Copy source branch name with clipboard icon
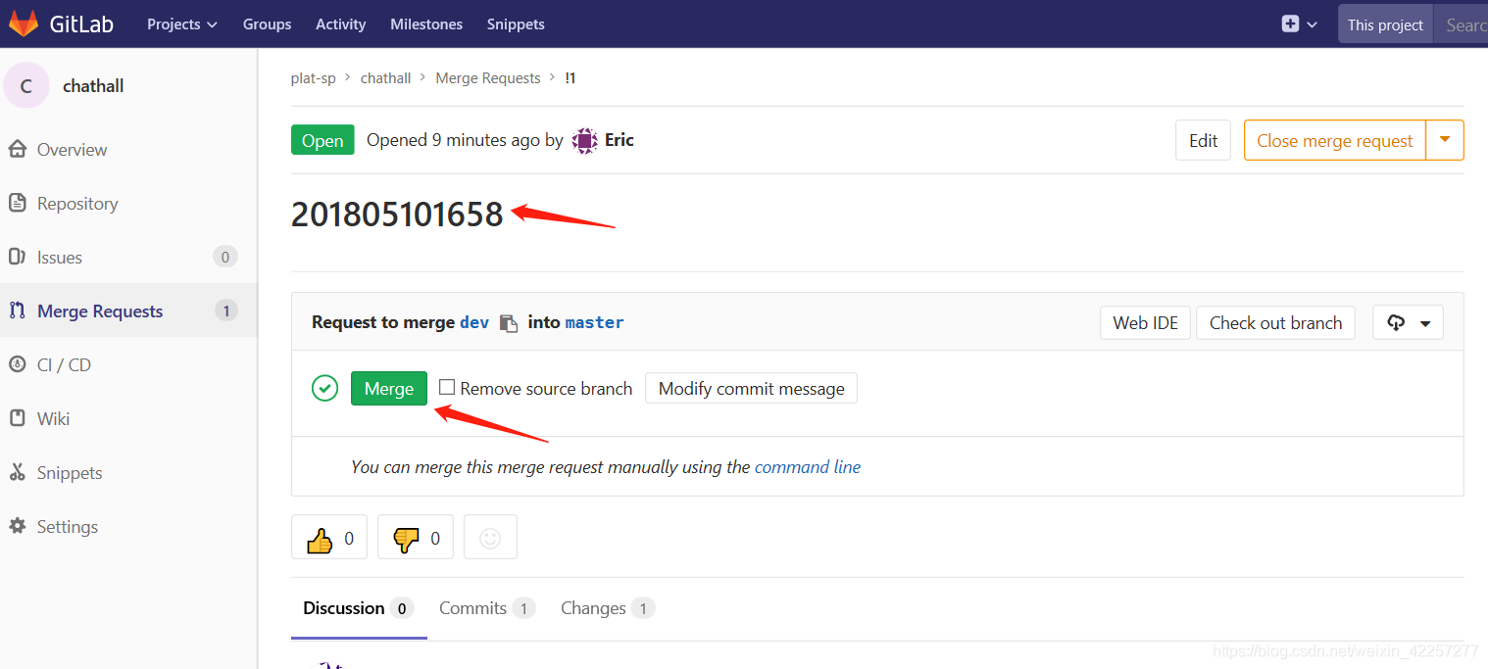 pyautogui.click(x=508, y=323)
